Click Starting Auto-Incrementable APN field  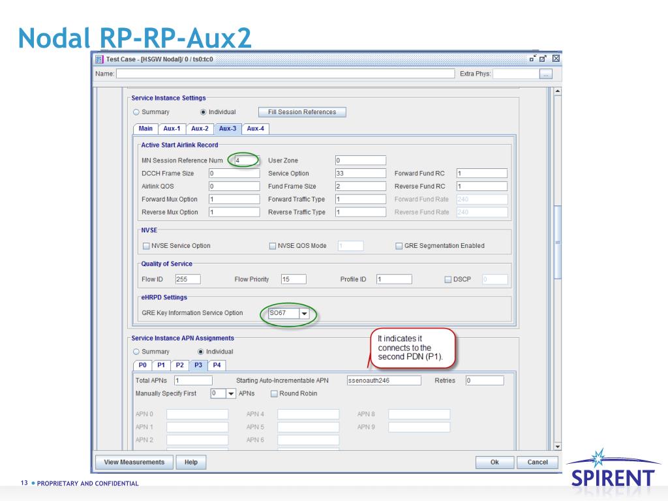tap(384, 380)
